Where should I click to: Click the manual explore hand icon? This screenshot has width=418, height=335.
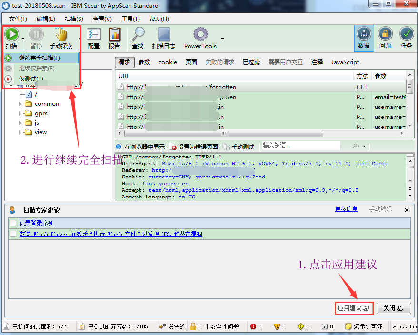pyautogui.click(x=61, y=34)
